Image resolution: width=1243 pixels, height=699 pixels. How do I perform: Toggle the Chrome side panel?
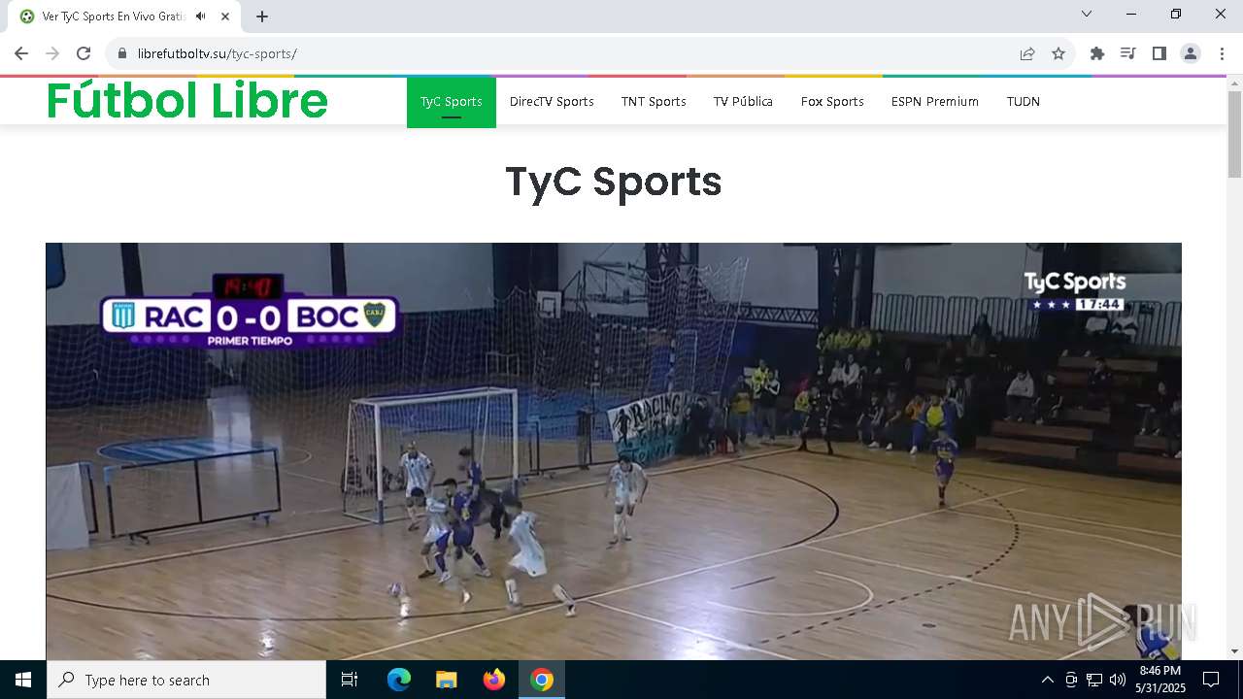point(1159,53)
